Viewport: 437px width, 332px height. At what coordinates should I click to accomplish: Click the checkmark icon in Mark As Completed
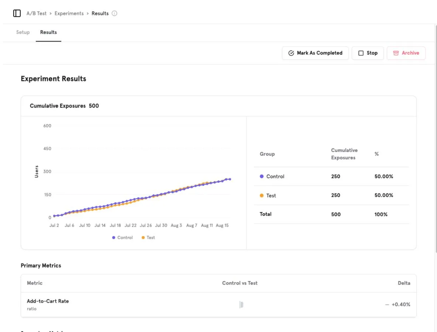click(x=291, y=53)
